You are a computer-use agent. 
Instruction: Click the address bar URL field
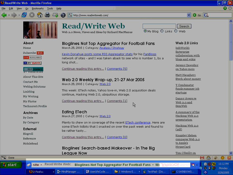coord(129,15)
